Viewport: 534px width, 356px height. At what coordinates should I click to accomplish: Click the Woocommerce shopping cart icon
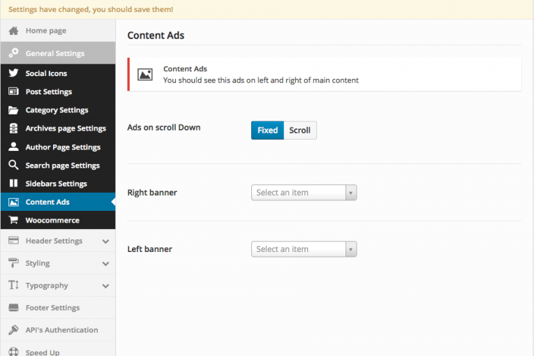point(14,220)
